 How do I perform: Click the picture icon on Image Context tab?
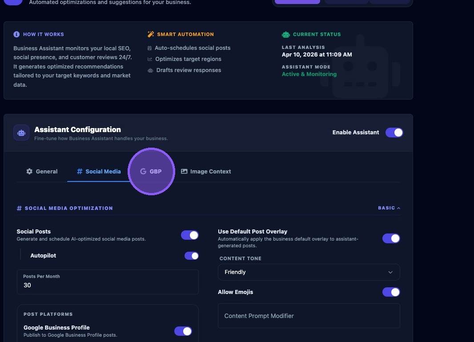[x=184, y=172]
